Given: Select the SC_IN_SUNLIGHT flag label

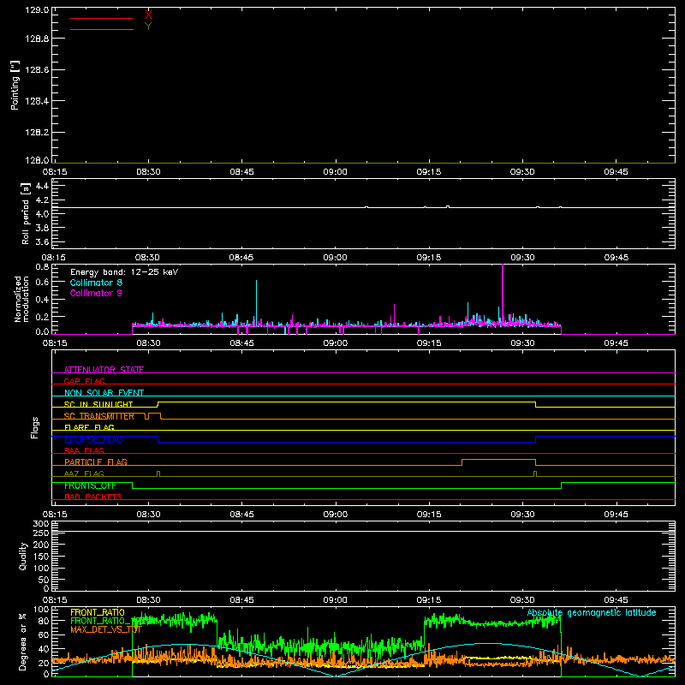Looking at the screenshot, I should point(98,404).
